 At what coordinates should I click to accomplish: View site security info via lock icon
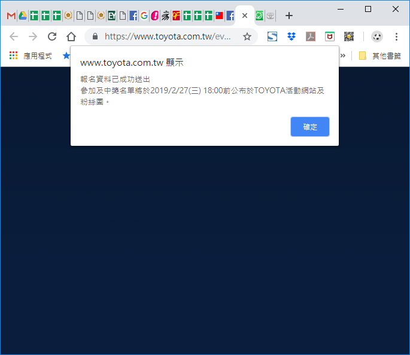pyautogui.click(x=95, y=36)
